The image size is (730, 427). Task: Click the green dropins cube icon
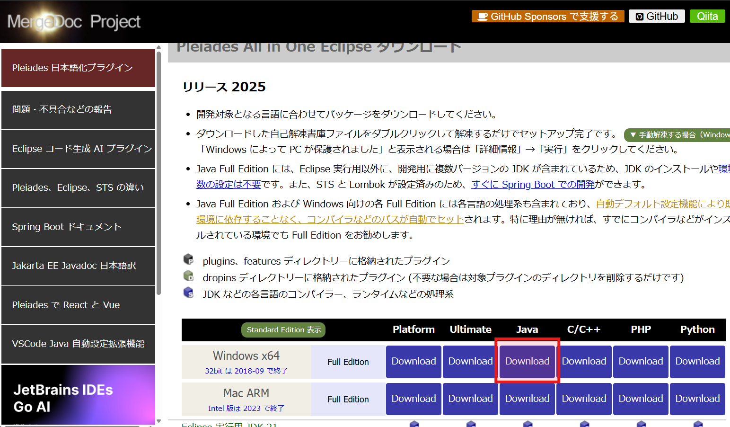tap(188, 276)
